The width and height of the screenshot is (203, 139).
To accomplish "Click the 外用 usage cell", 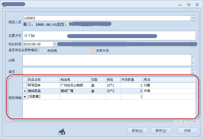I will point(169,91).
